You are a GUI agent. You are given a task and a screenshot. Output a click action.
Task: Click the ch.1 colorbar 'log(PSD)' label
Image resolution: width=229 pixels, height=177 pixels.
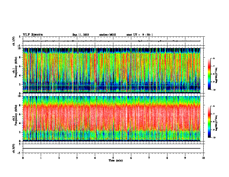coord(216,75)
